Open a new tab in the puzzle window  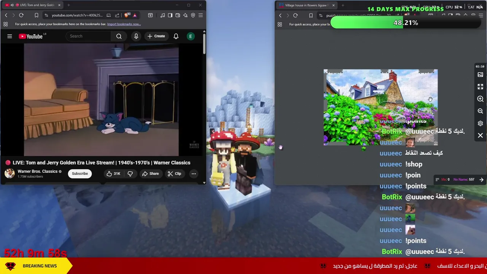point(343,5)
